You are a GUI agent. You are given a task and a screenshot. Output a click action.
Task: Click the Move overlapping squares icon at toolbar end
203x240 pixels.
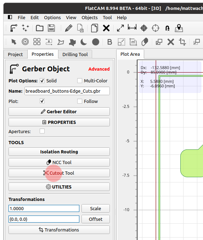[x=197, y=42]
